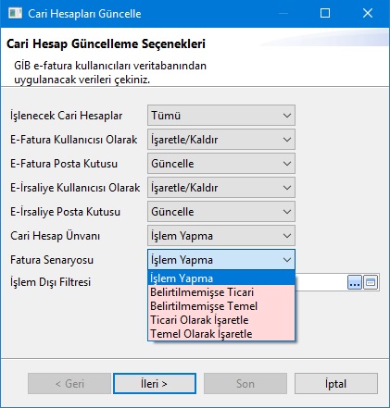Select Temel Olarak İşaretle option
Screen dimensions: 390x408
[x=221, y=334]
